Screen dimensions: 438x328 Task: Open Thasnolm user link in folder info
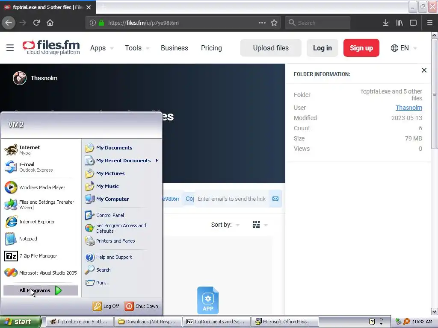408,108
